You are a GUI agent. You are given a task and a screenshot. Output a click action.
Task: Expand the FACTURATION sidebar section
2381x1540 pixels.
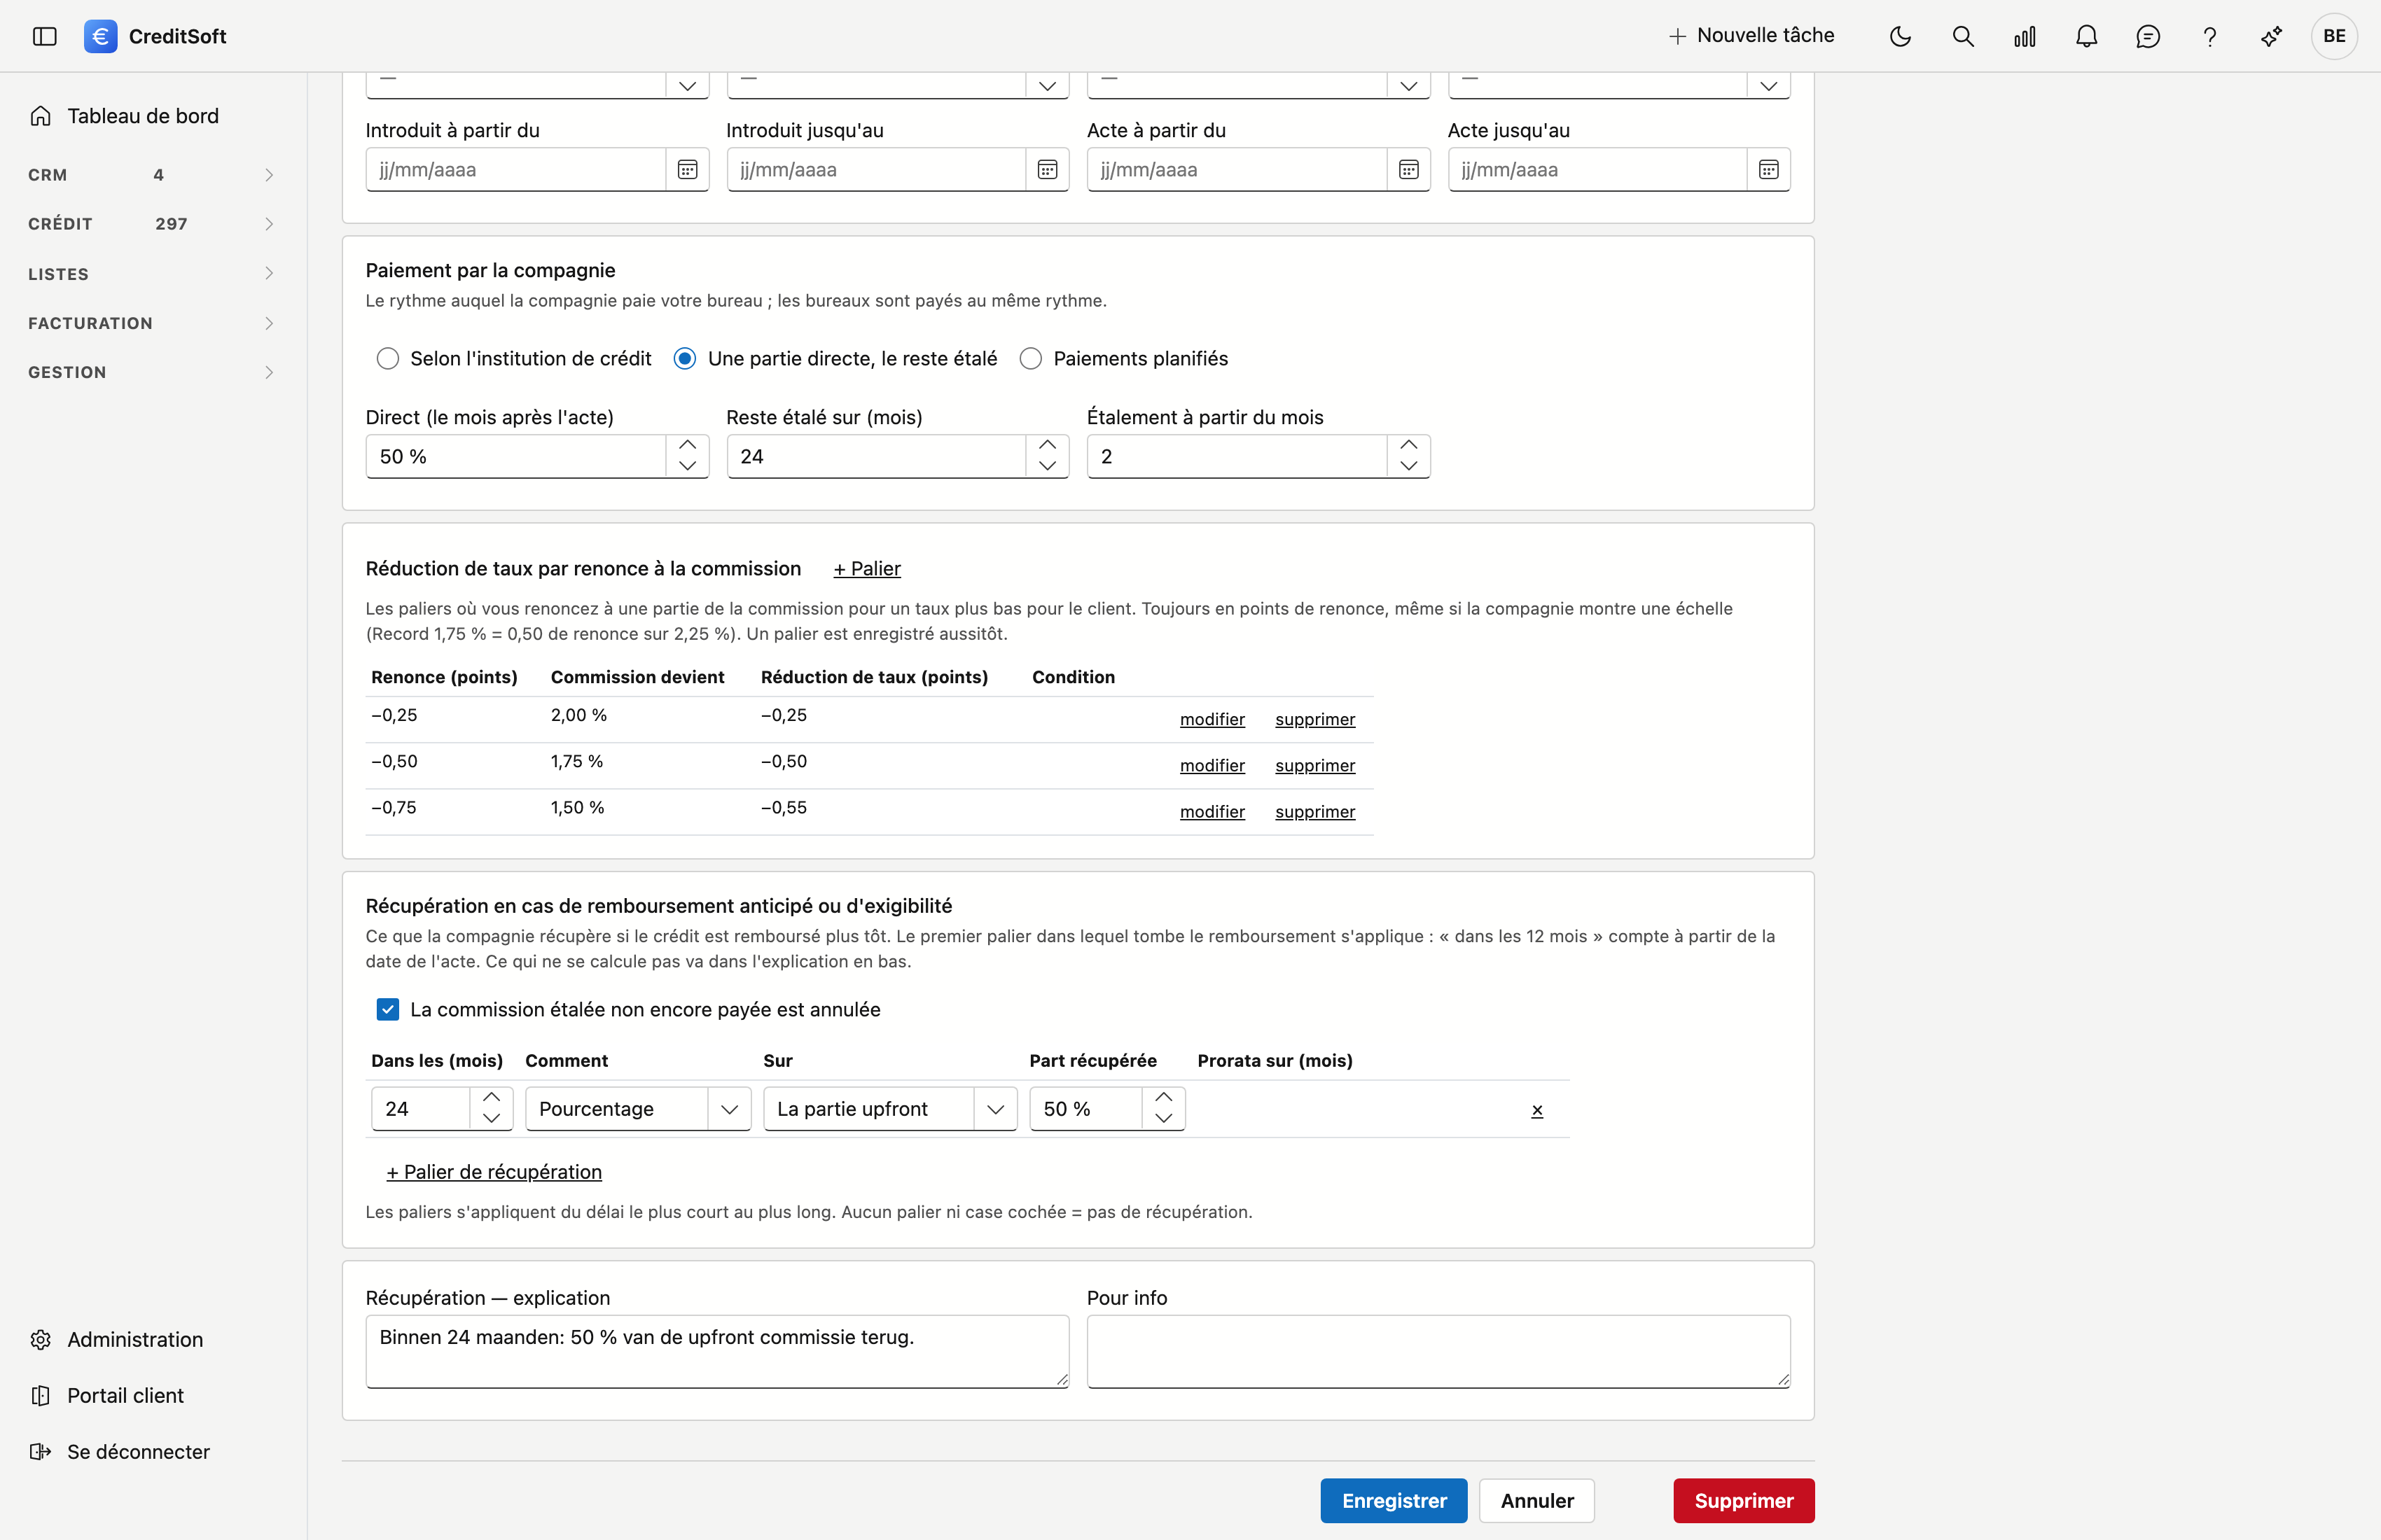150,323
